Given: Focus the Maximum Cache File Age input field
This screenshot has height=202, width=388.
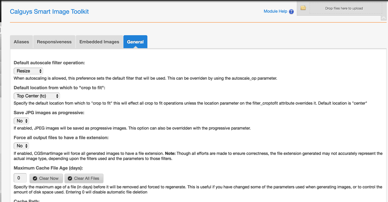Looking at the screenshot, I should tap(20, 178).
